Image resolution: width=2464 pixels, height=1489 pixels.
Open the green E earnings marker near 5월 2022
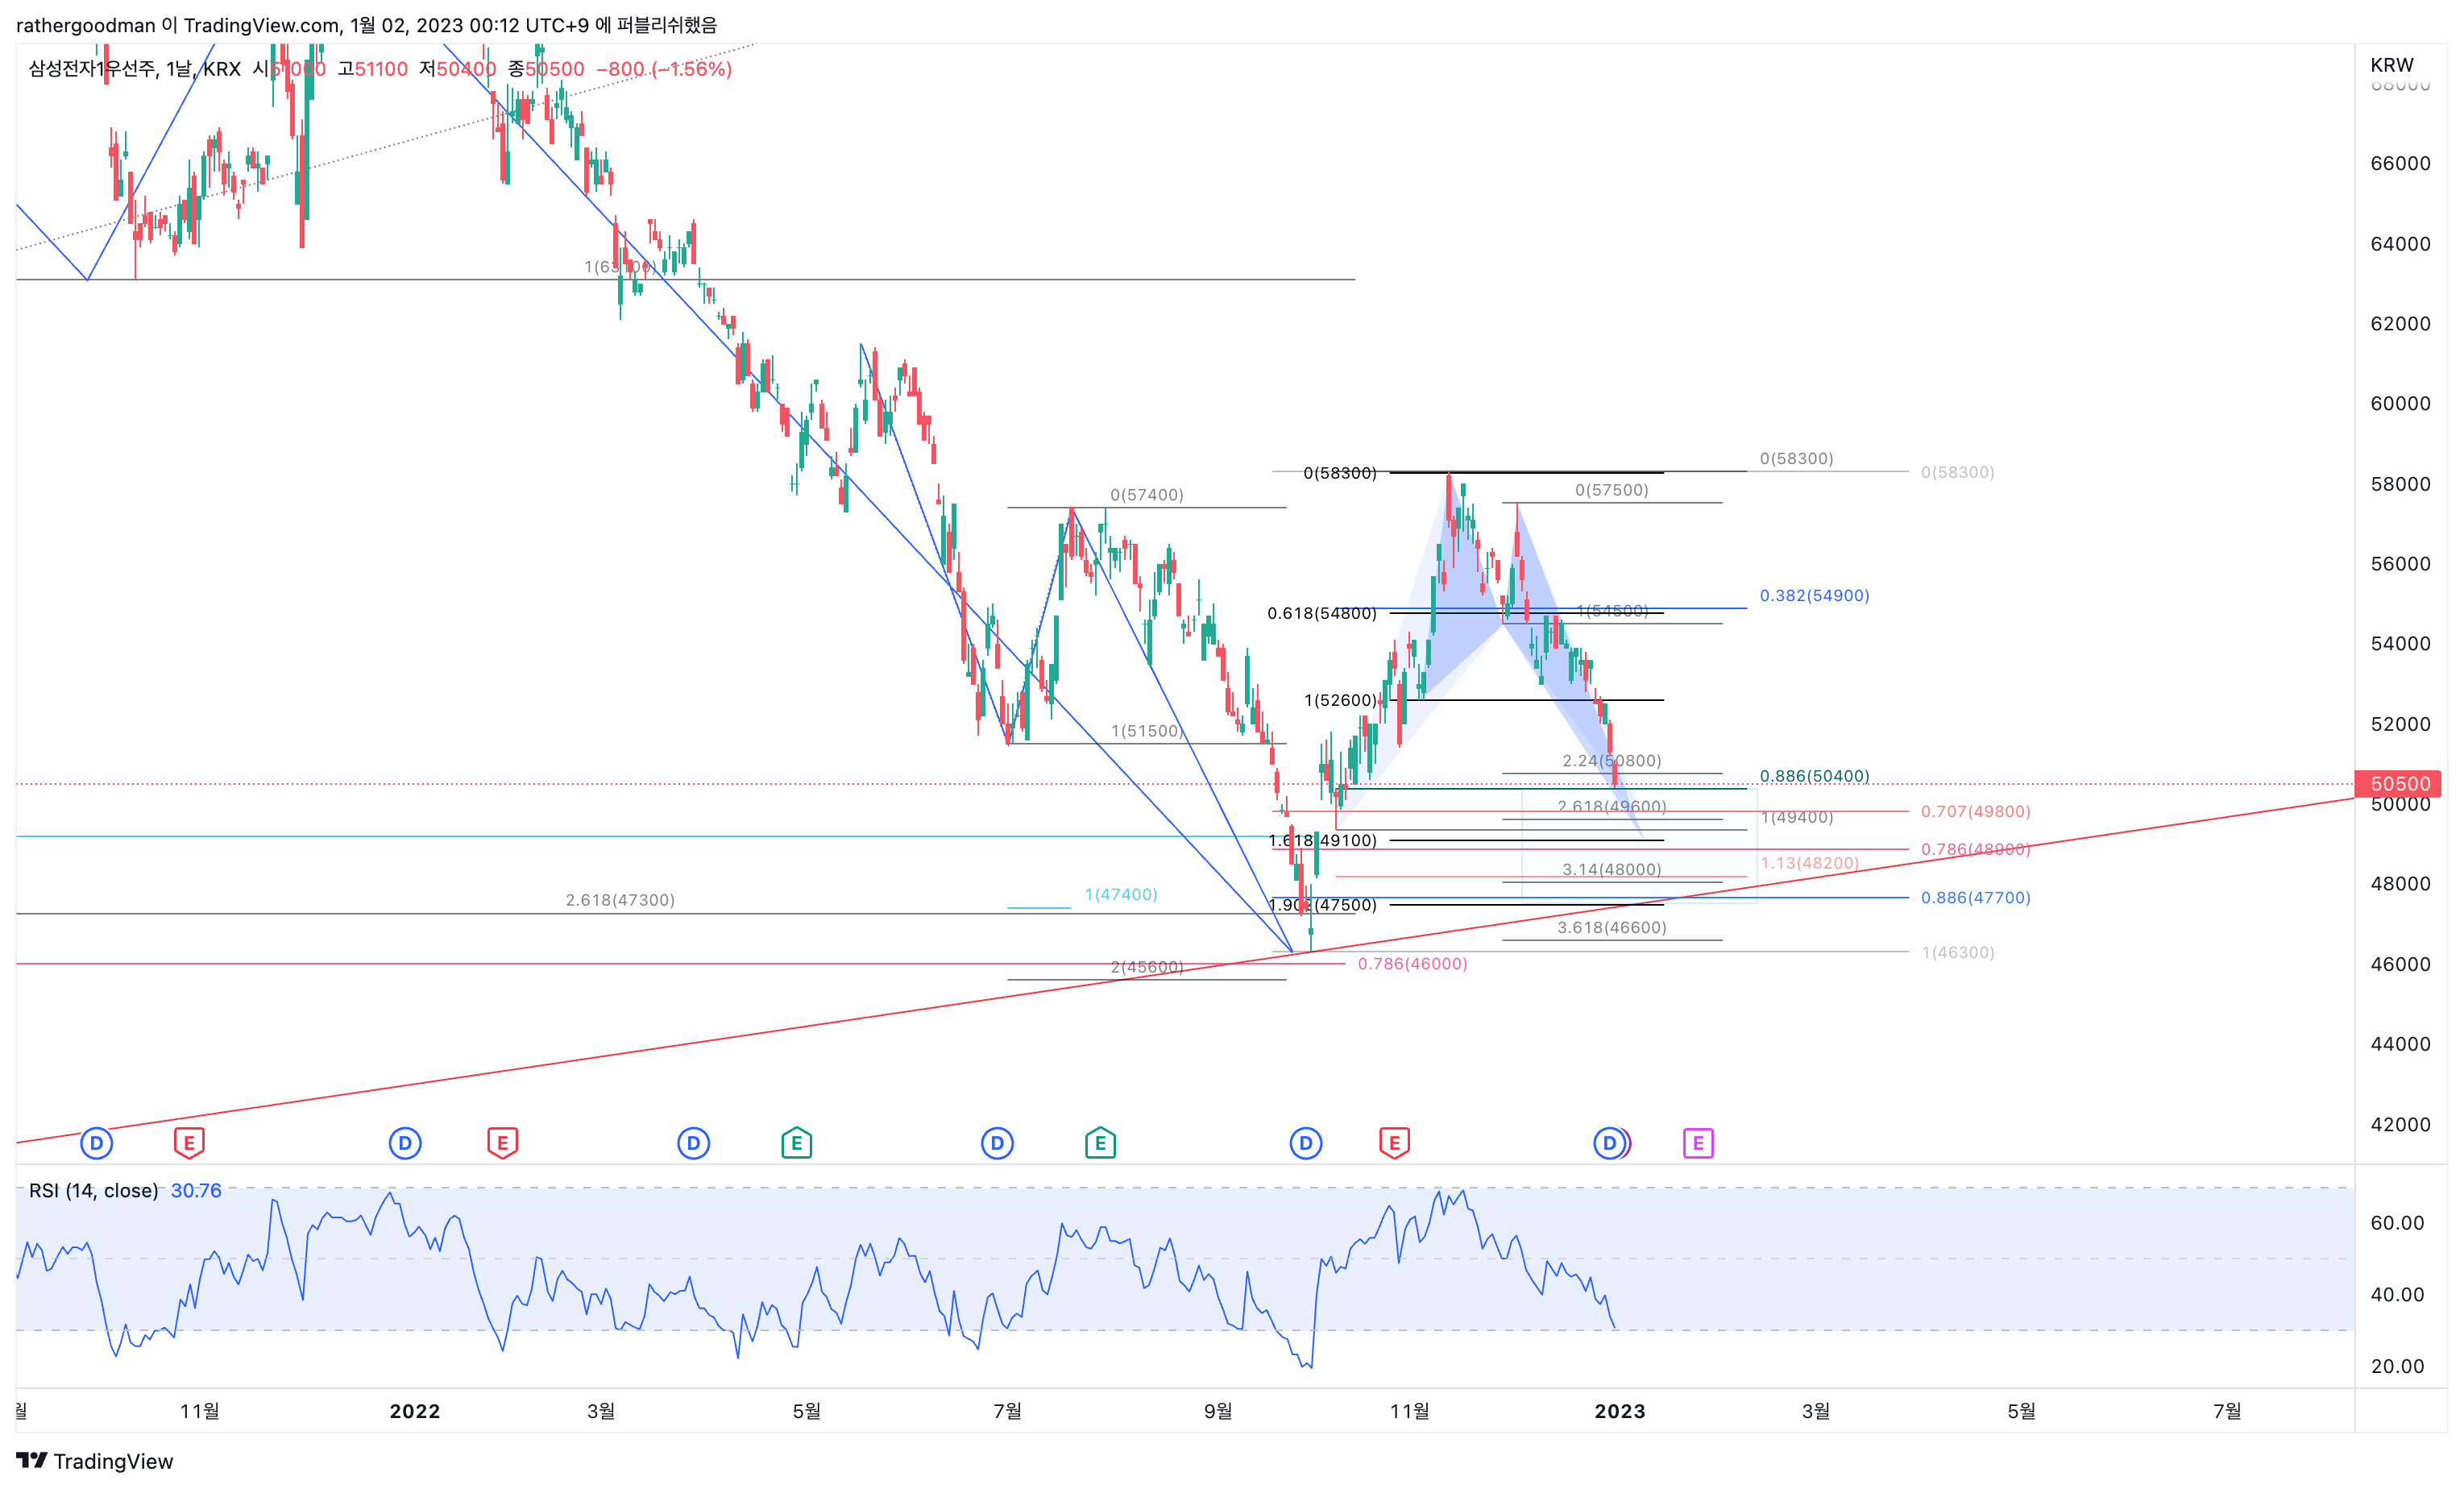point(796,1143)
